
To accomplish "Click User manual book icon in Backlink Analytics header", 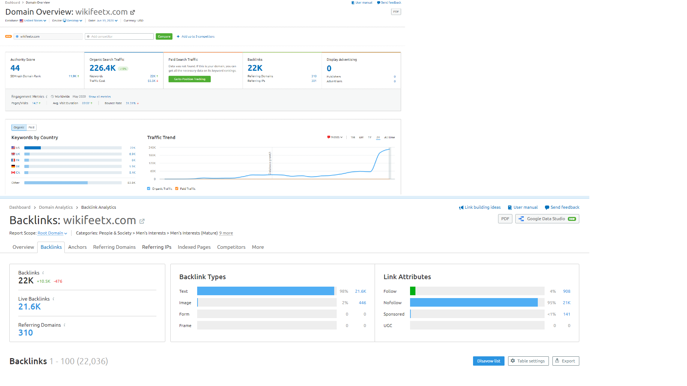I will coord(510,208).
